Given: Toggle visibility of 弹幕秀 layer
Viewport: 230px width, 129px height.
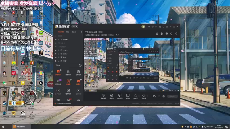Looking at the screenshot, I should click(x=55, y=40).
